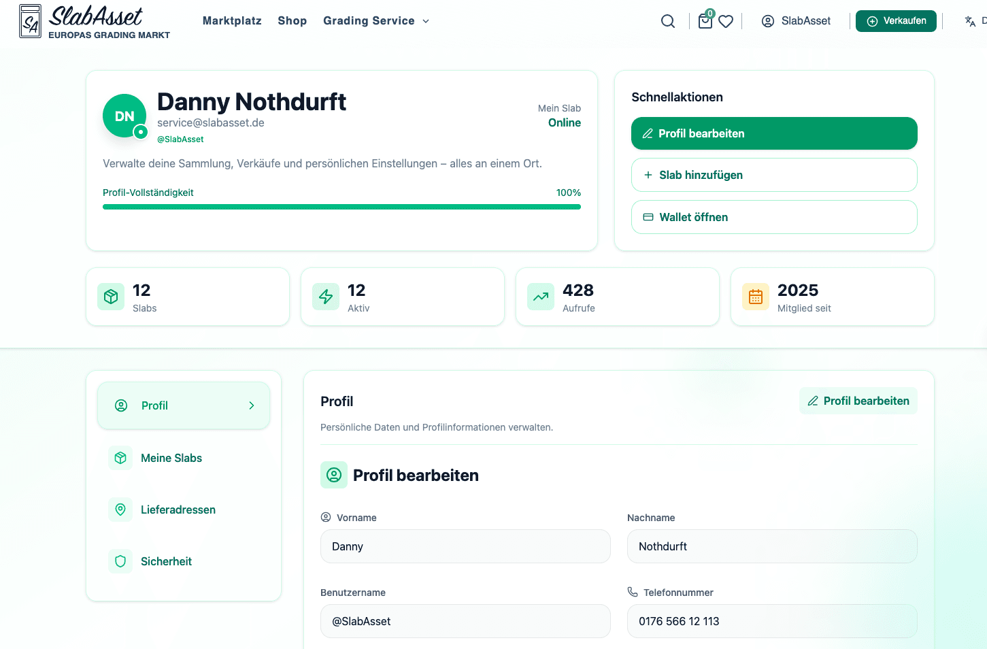Click the green Verkaufen button
Image resolution: width=987 pixels, height=649 pixels.
896,20
